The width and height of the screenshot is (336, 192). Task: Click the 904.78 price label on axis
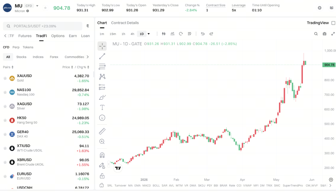coord(329,65)
